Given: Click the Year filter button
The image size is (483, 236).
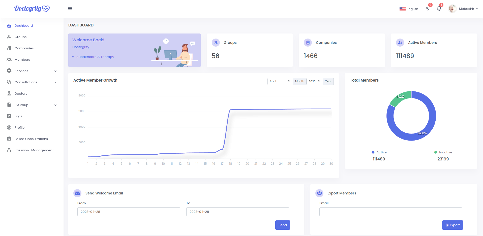Looking at the screenshot, I should coord(328,81).
